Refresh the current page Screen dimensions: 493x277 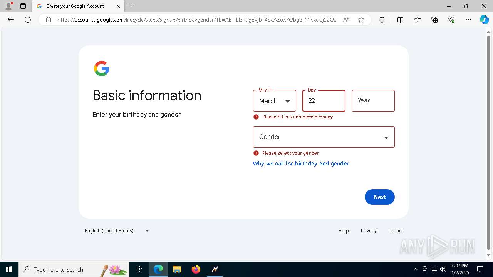tap(28, 20)
